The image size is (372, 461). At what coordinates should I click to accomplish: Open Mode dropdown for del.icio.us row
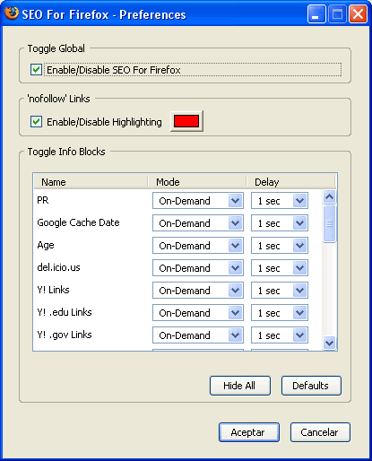coord(198,268)
